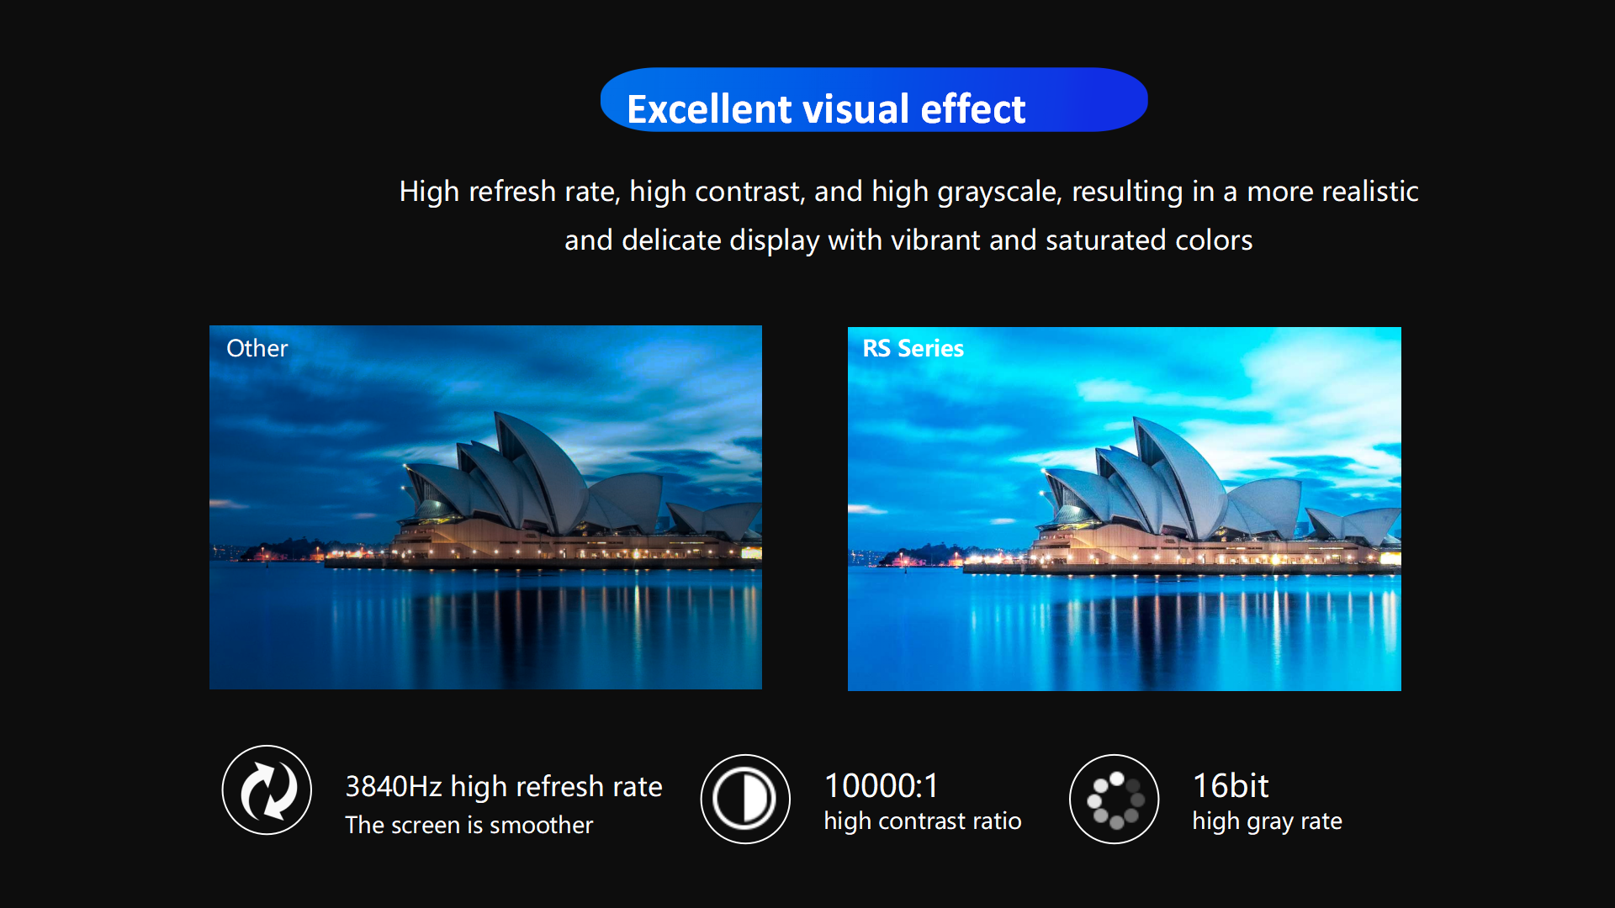Click the '10000:1' value text

pos(881,785)
